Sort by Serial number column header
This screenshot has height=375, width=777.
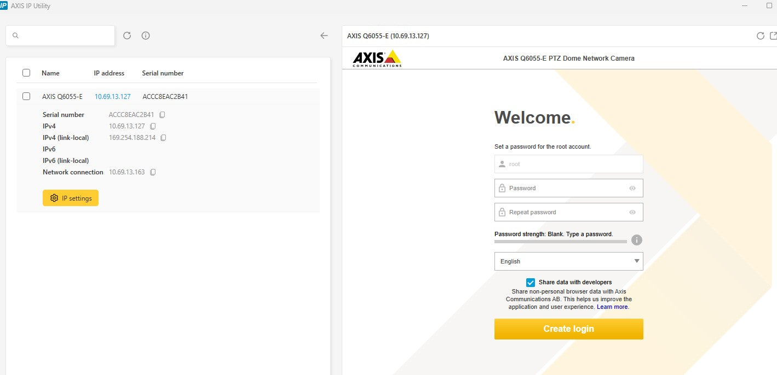click(163, 73)
